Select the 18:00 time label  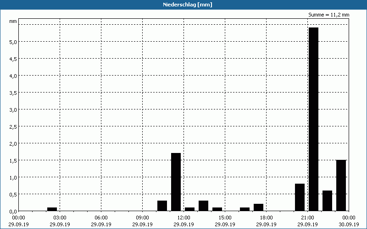pos(266,218)
